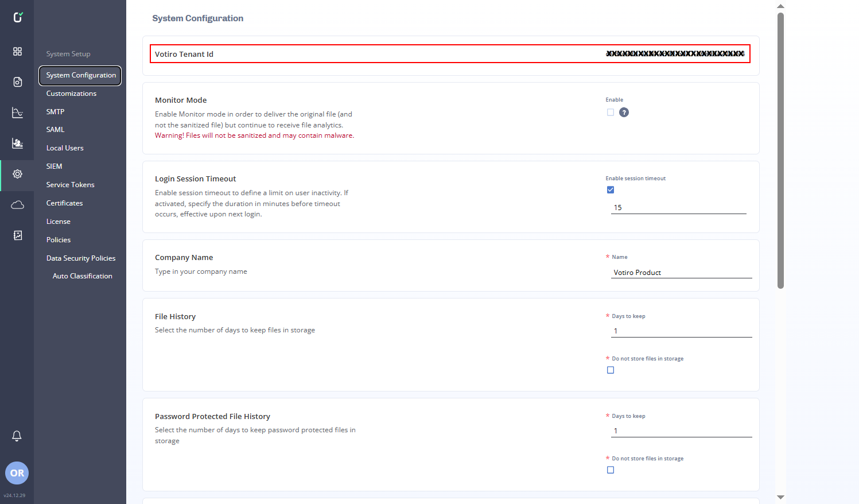The height and width of the screenshot is (504, 859).
Task: Open the notifications bell
Action: (x=17, y=436)
